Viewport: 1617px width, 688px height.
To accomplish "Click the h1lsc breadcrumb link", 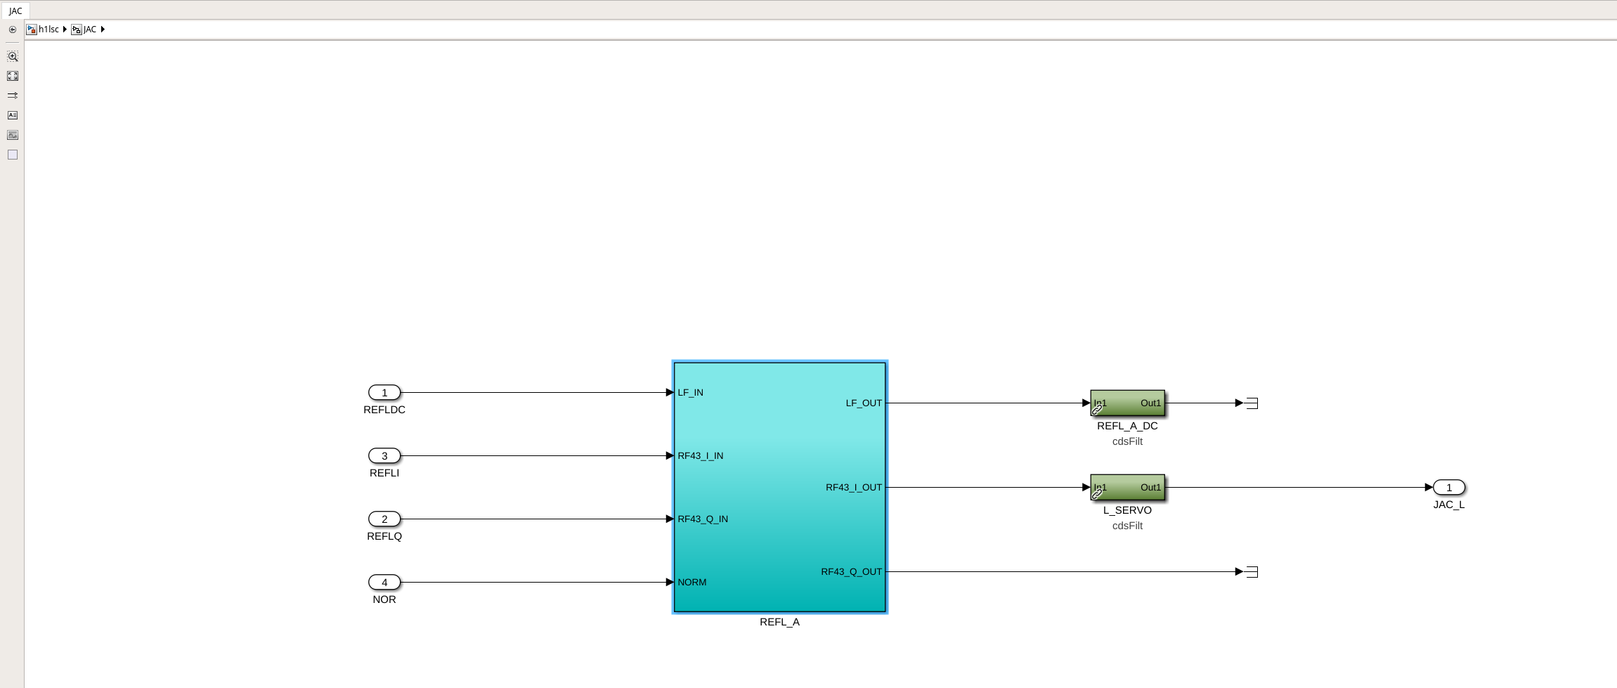I will tap(48, 30).
